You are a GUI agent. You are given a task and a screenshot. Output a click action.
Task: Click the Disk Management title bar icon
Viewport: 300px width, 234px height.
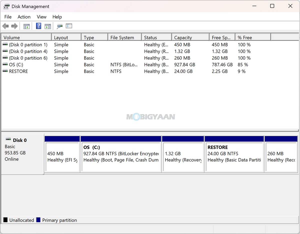tap(6, 7)
